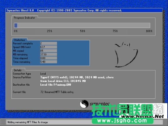Click the 100% marker under progress bar
This screenshot has height=126, width=168.
(149, 31)
